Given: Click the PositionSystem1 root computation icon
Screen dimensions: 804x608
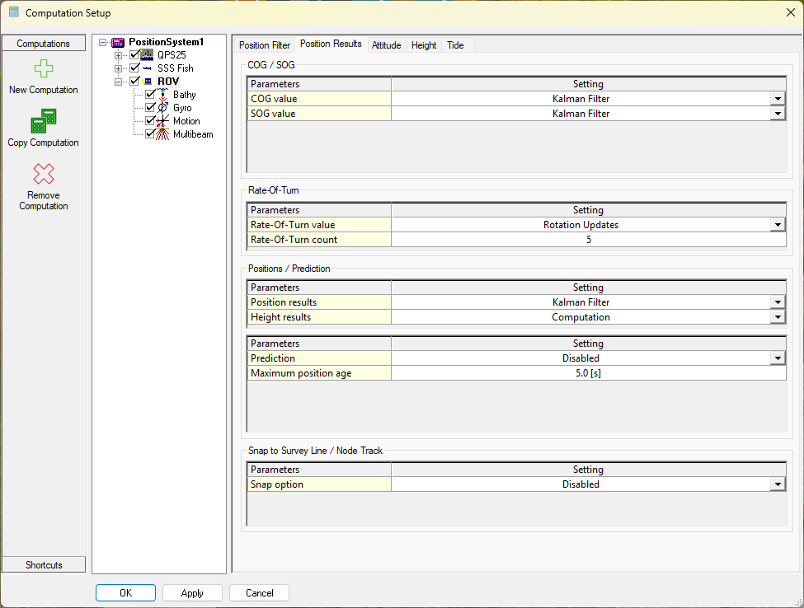Looking at the screenshot, I should point(118,42).
